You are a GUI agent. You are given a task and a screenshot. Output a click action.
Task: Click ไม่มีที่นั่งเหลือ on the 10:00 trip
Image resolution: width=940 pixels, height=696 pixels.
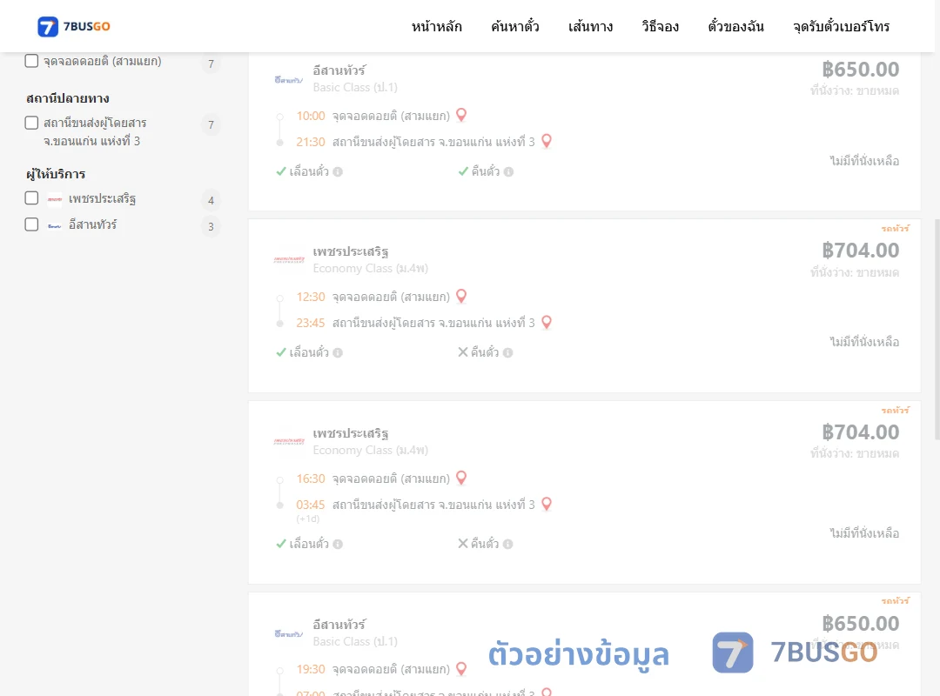864,161
